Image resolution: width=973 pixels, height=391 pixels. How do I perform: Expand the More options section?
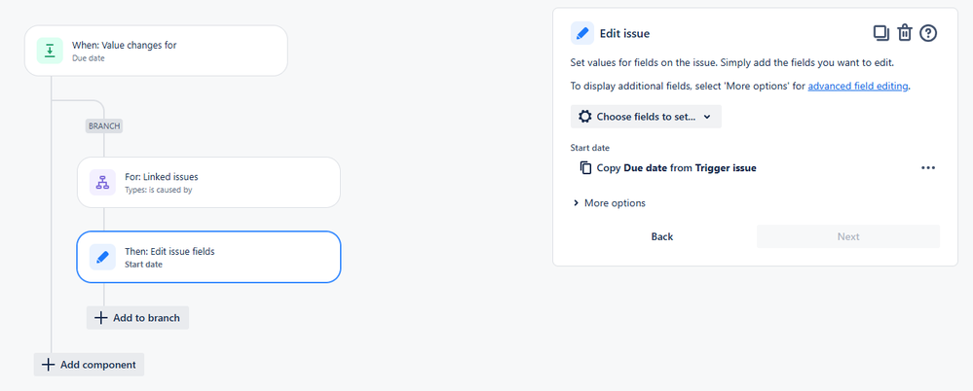pos(610,203)
